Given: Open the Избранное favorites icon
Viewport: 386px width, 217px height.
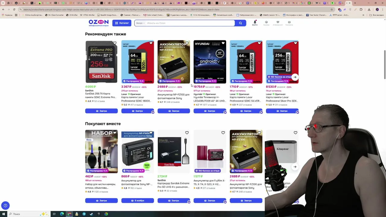Looking at the screenshot, I should [x=278, y=23].
